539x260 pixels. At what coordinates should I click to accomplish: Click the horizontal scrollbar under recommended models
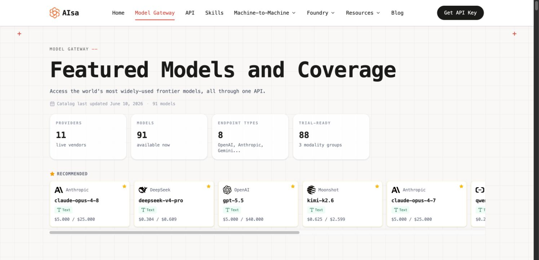pos(174,233)
